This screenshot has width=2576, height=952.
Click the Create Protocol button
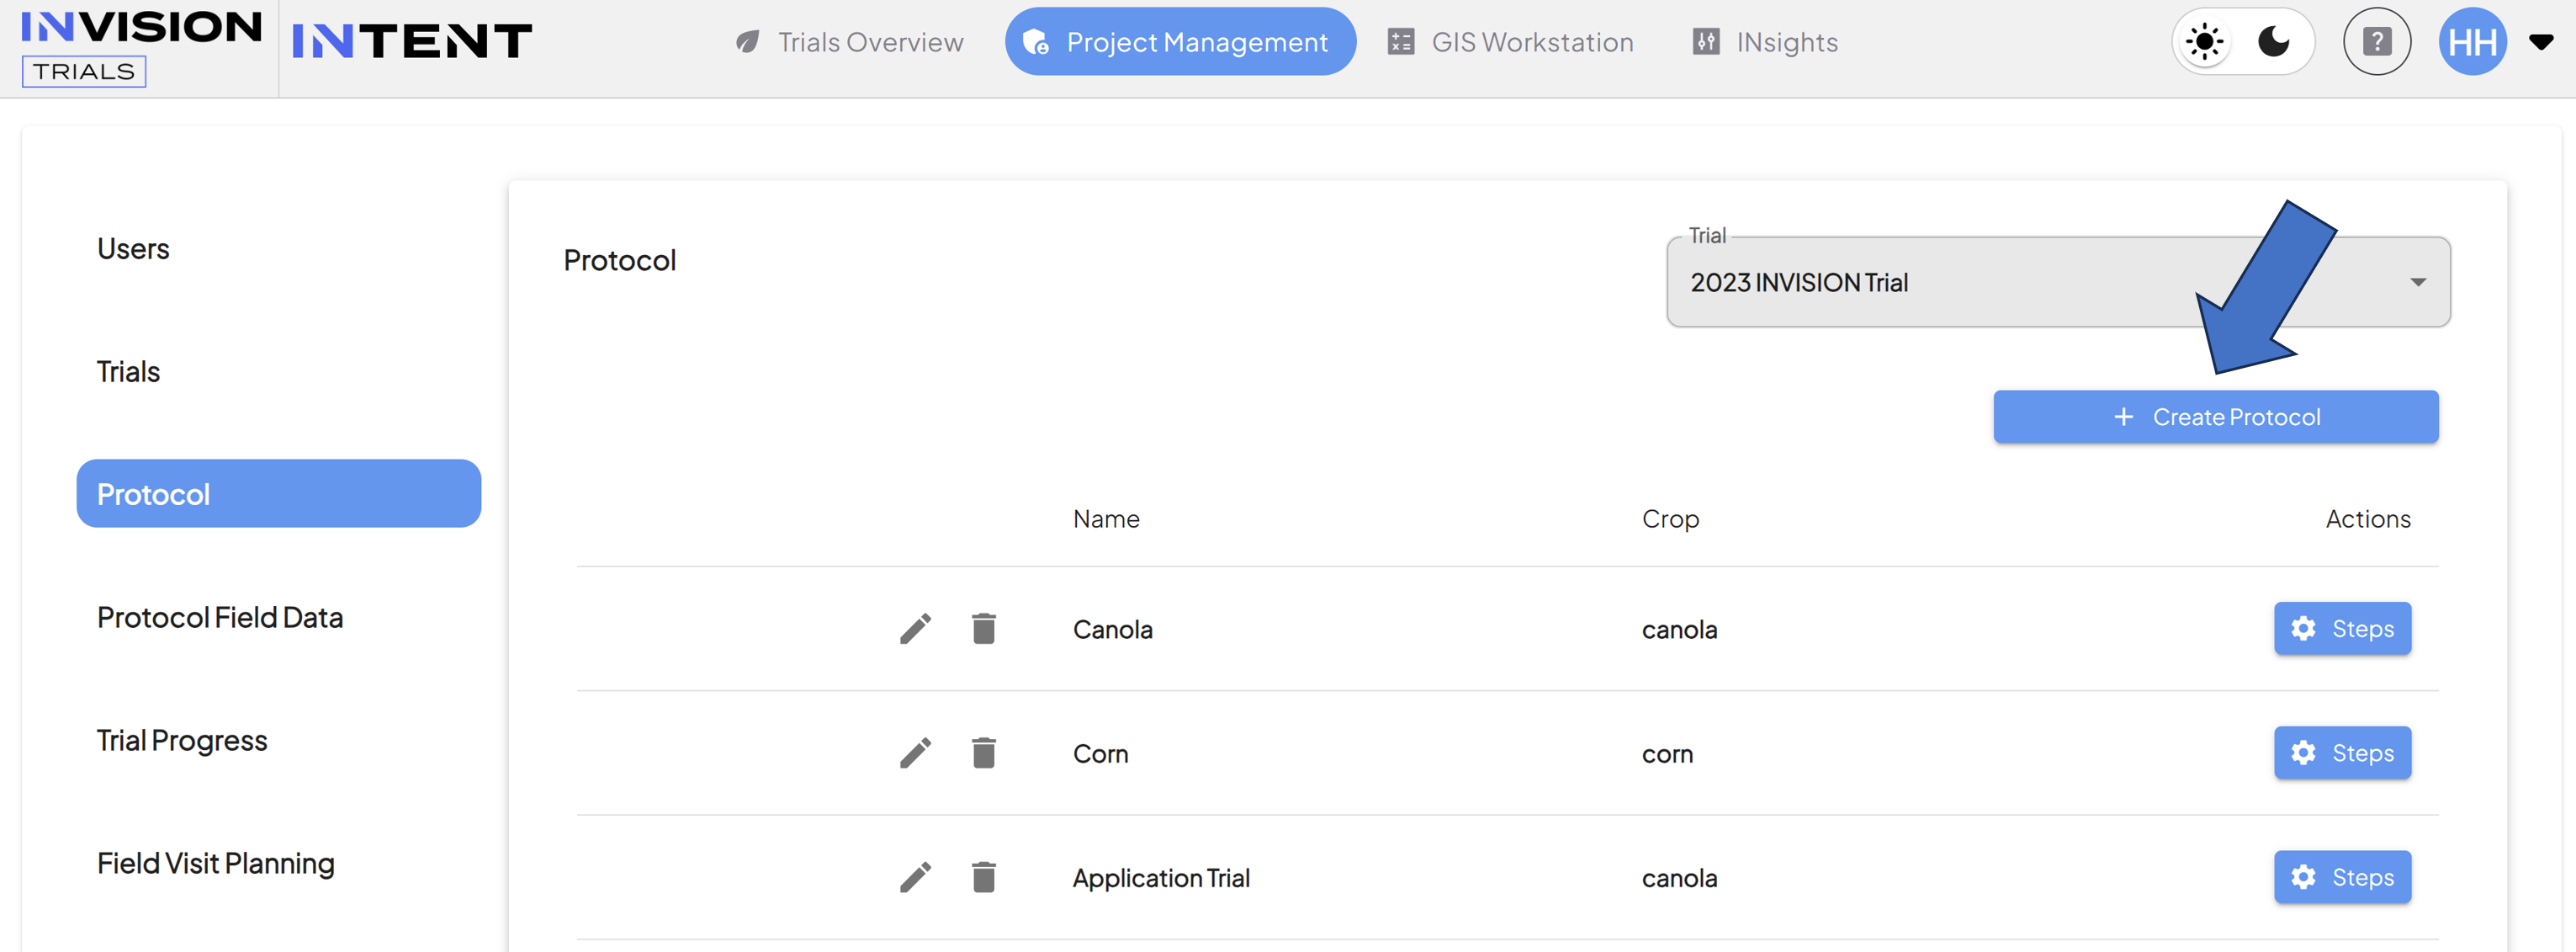pos(2215,417)
